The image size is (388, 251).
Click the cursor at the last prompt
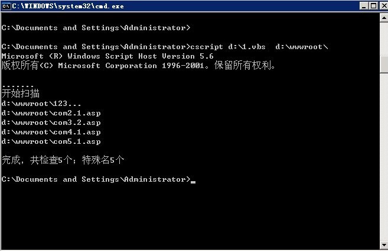(193, 182)
